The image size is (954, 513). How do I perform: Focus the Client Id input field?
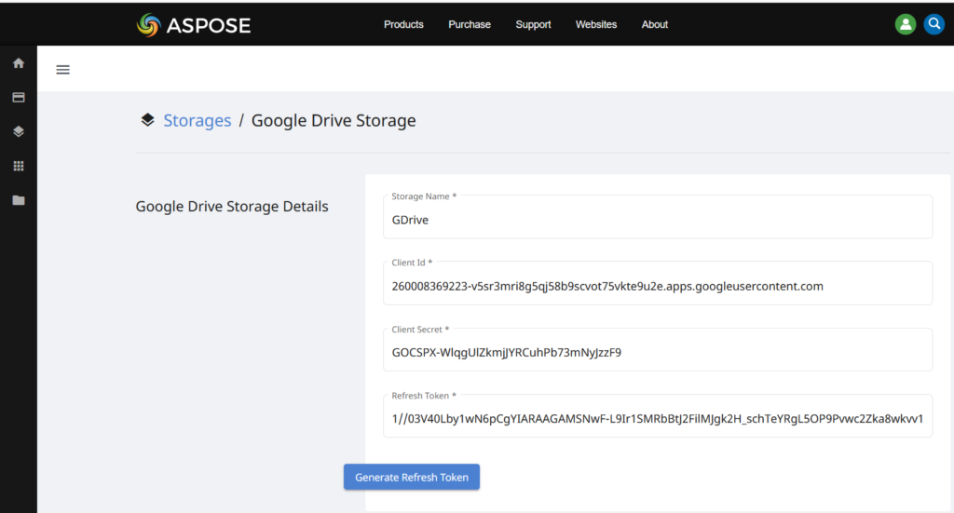(x=657, y=287)
